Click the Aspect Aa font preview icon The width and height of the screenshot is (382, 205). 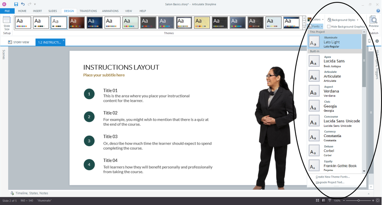[314, 91]
